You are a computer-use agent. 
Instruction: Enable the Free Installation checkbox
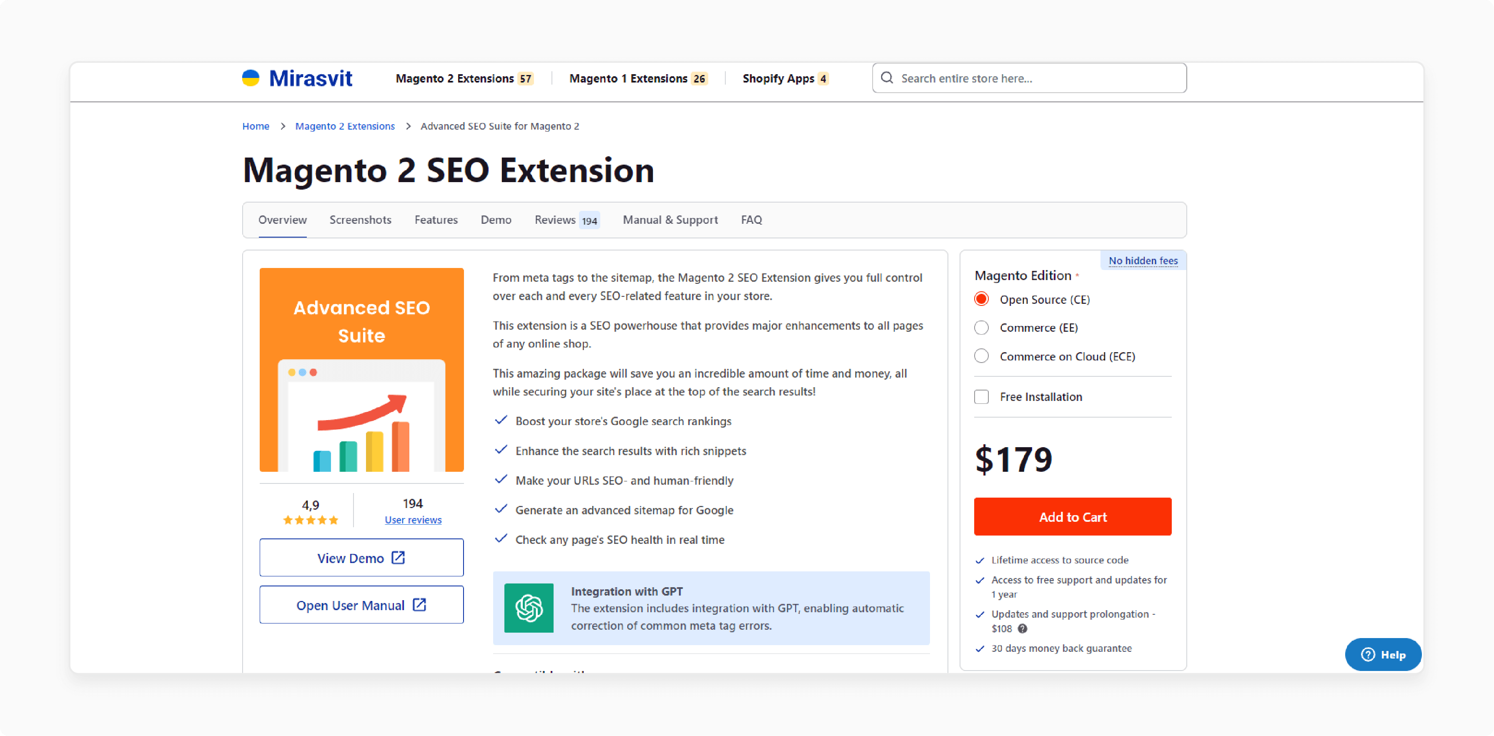tap(981, 397)
